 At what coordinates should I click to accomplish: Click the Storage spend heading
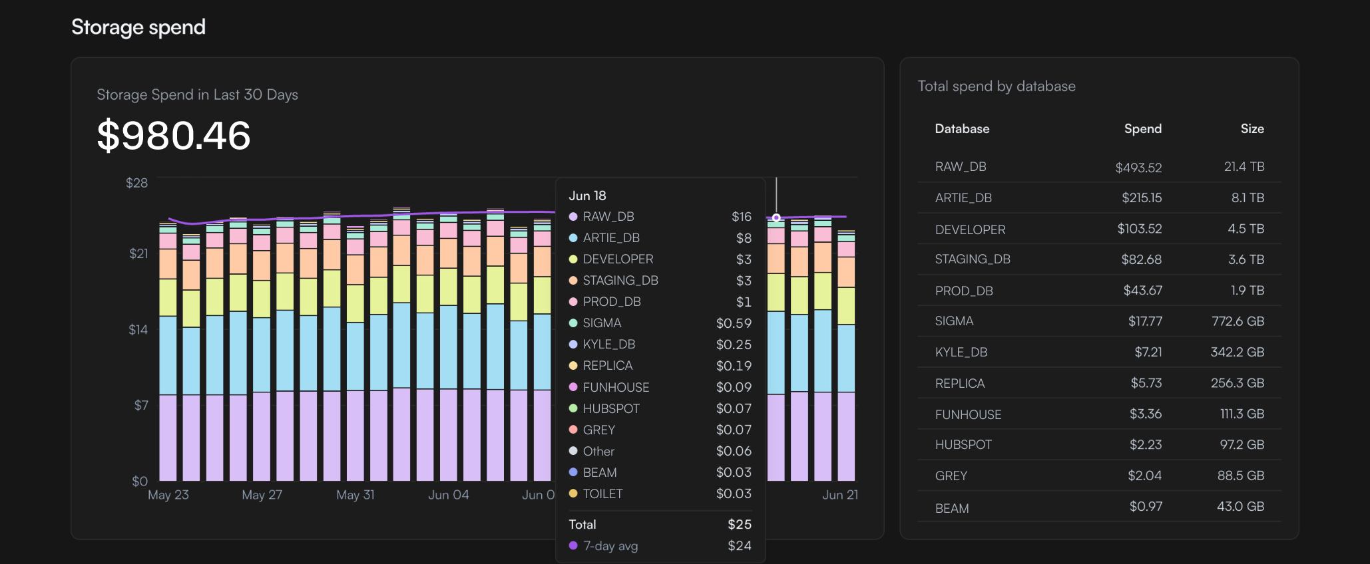point(138,27)
